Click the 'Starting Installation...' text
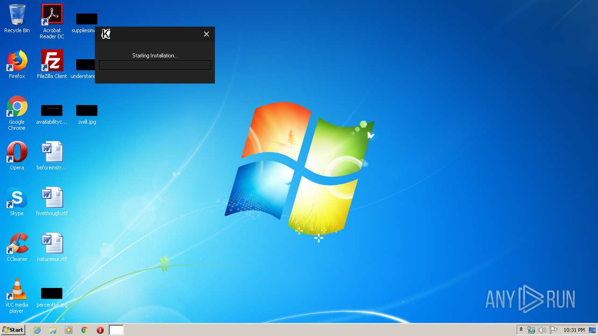 [155, 56]
